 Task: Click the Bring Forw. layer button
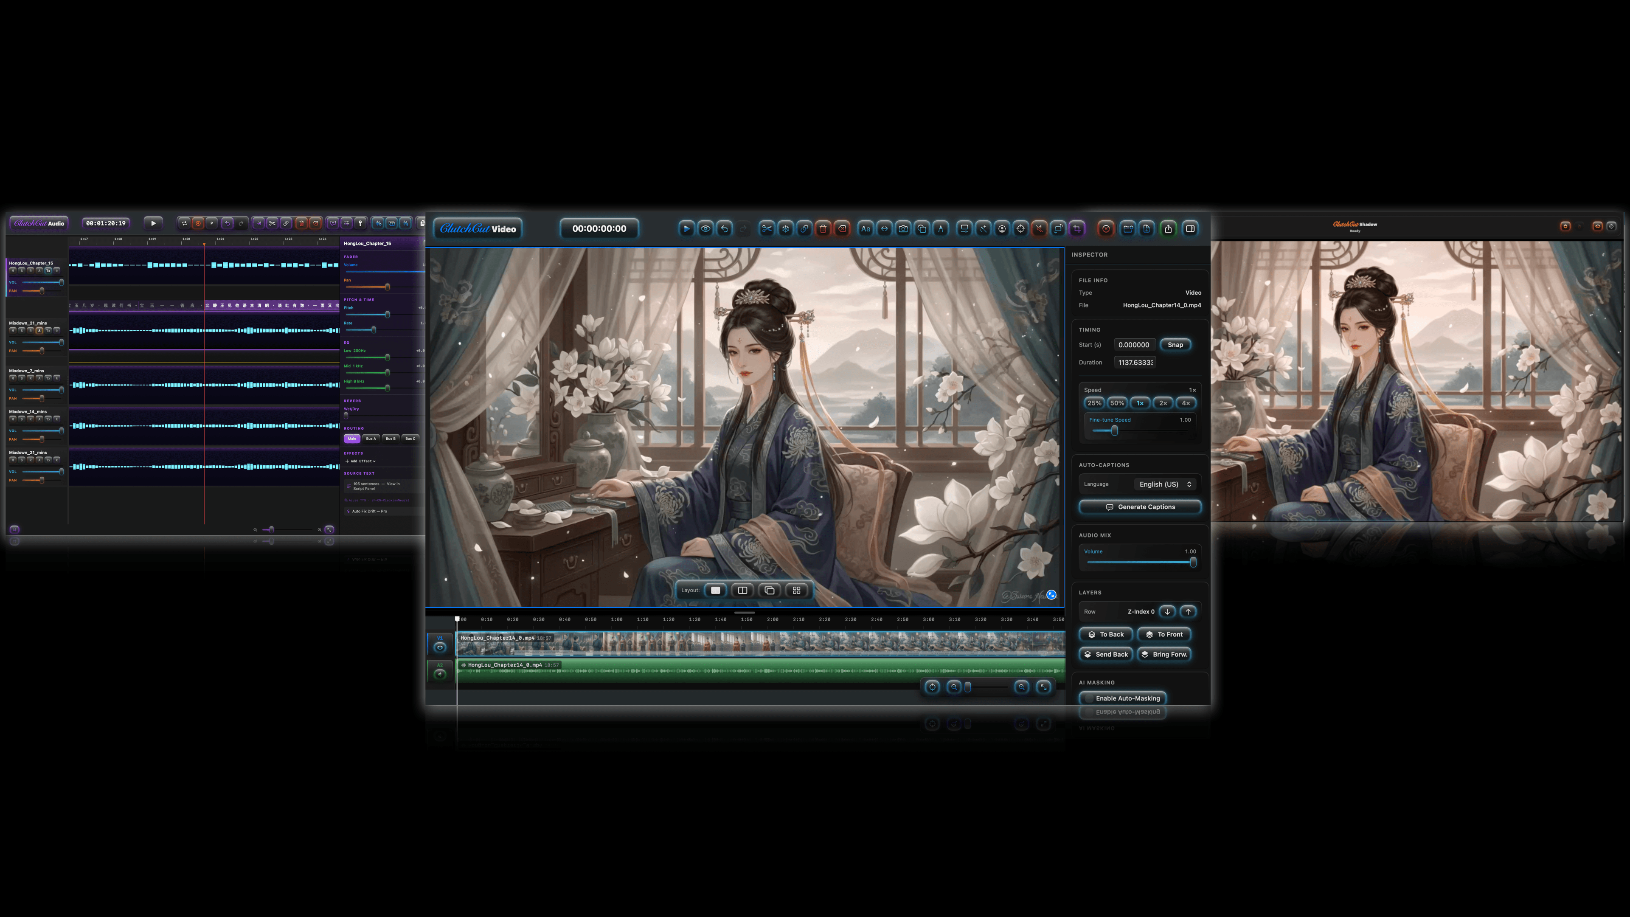(1164, 654)
